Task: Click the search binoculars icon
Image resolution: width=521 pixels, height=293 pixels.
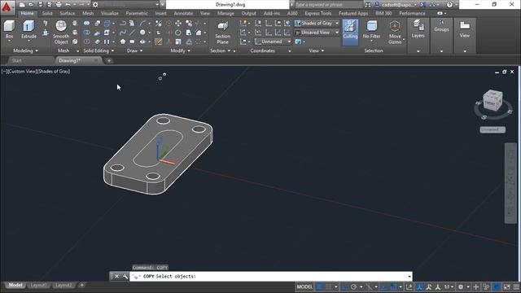Action: point(367,5)
